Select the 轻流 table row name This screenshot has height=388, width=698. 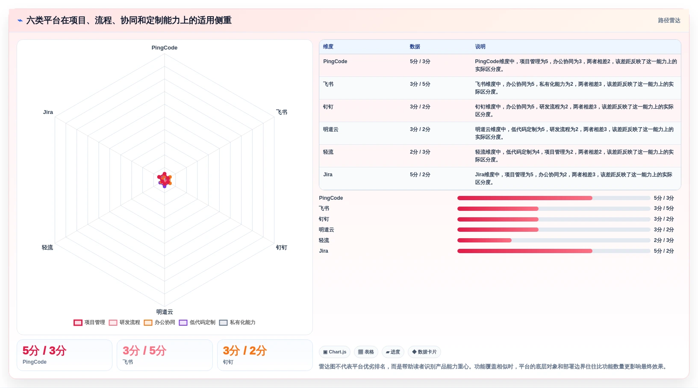coord(328,152)
